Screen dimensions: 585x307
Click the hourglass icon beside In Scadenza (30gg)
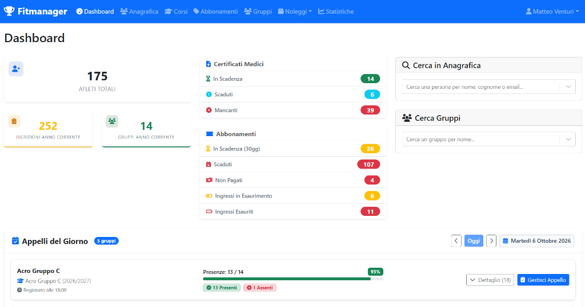208,149
